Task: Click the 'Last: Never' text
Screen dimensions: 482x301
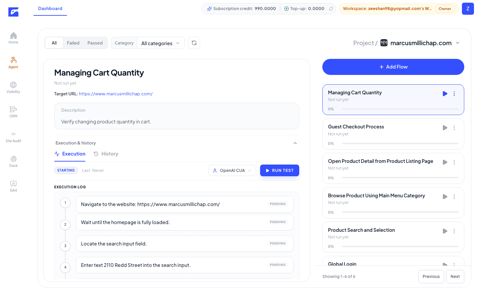Action: click(x=93, y=171)
